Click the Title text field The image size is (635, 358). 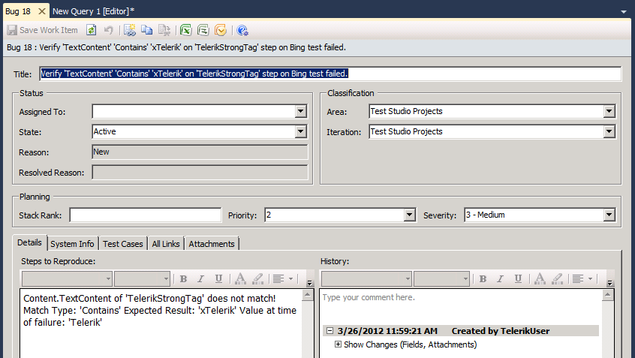tap(330, 74)
